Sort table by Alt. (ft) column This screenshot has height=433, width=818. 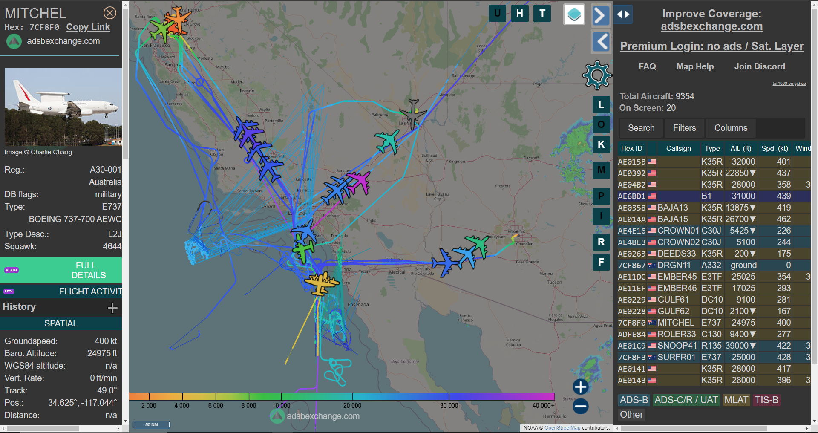[x=740, y=148]
